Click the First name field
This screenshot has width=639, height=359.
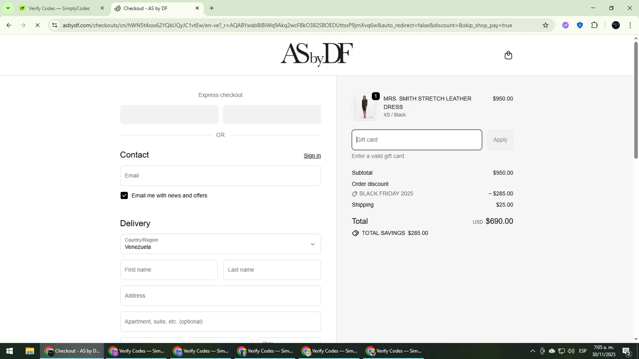coord(169,270)
